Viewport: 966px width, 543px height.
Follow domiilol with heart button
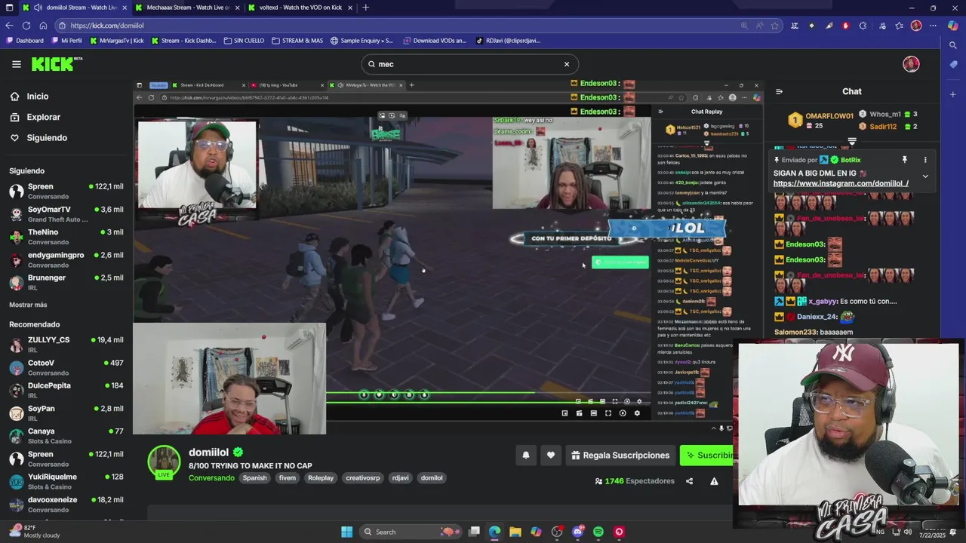coord(551,455)
